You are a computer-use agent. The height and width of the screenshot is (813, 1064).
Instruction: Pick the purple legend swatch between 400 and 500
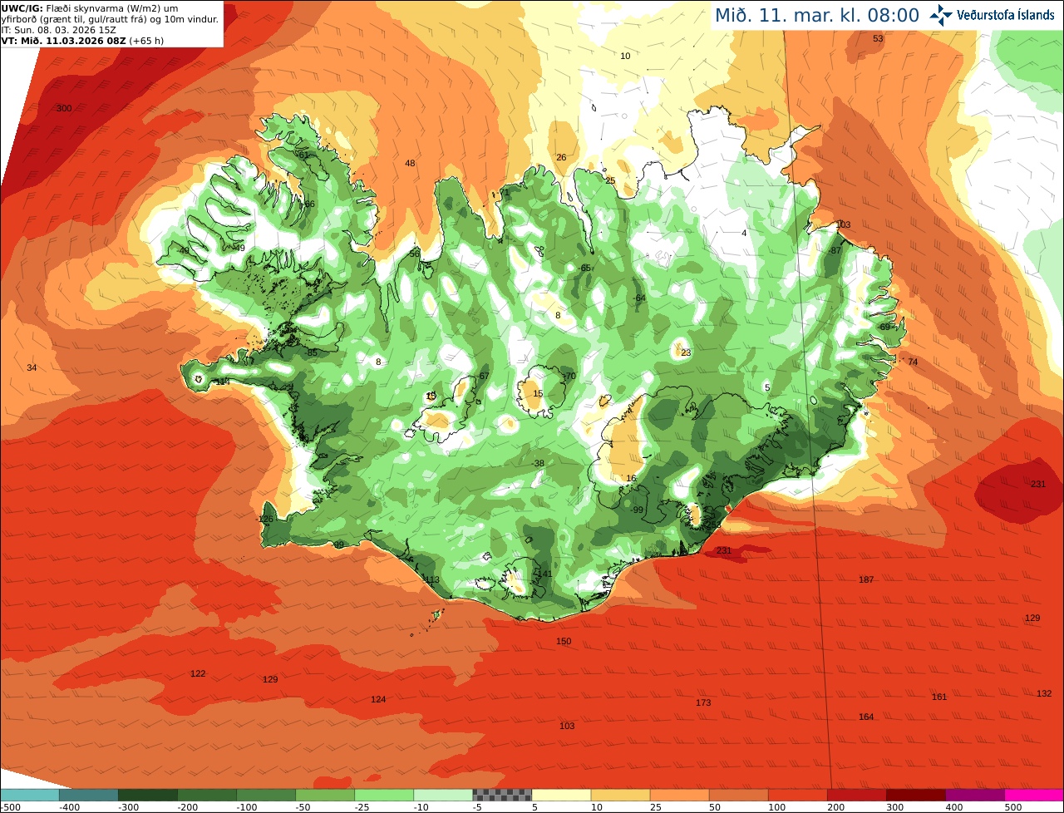(975, 796)
